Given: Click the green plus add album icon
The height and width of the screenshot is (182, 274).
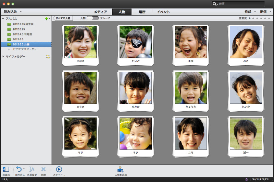Looking at the screenshot, I should point(46,19).
